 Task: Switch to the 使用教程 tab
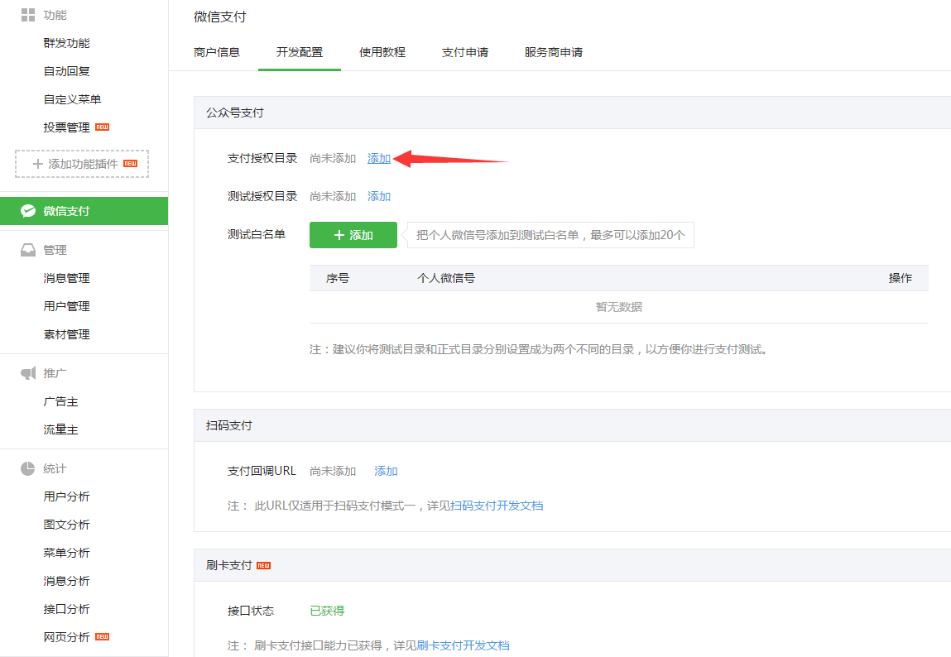[382, 52]
